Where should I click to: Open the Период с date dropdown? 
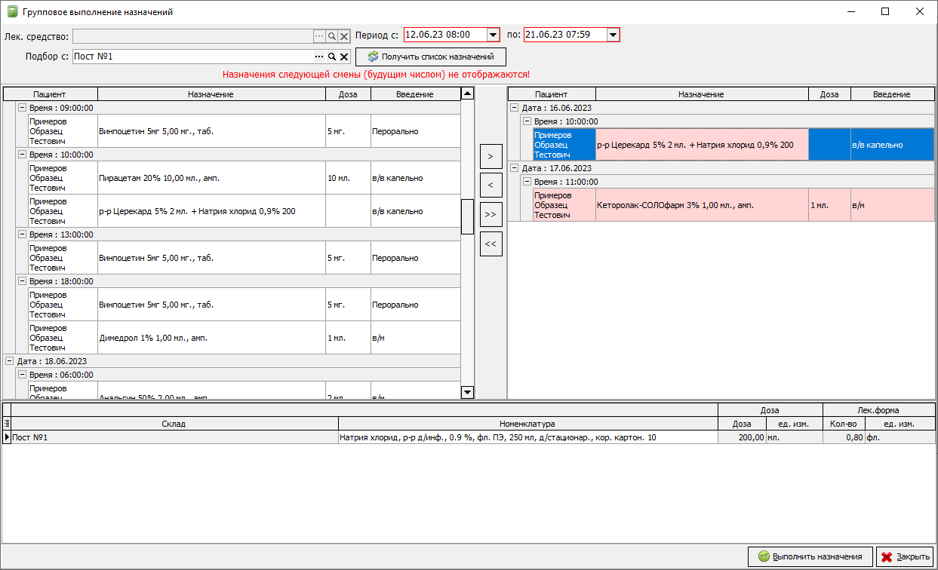pos(493,35)
